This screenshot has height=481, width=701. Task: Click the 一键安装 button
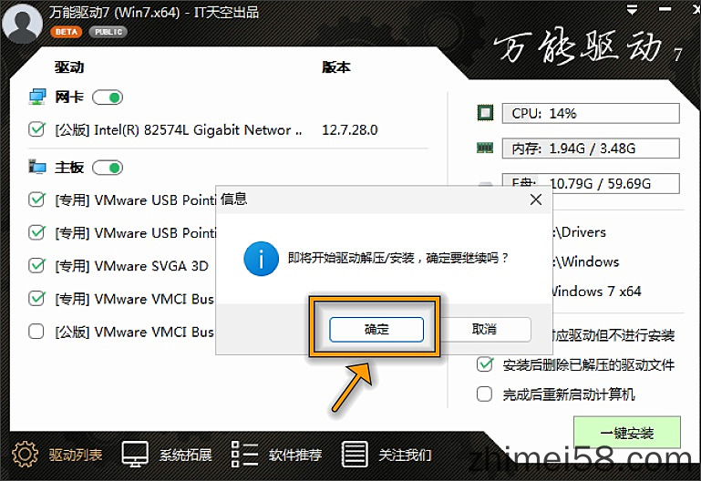(627, 433)
